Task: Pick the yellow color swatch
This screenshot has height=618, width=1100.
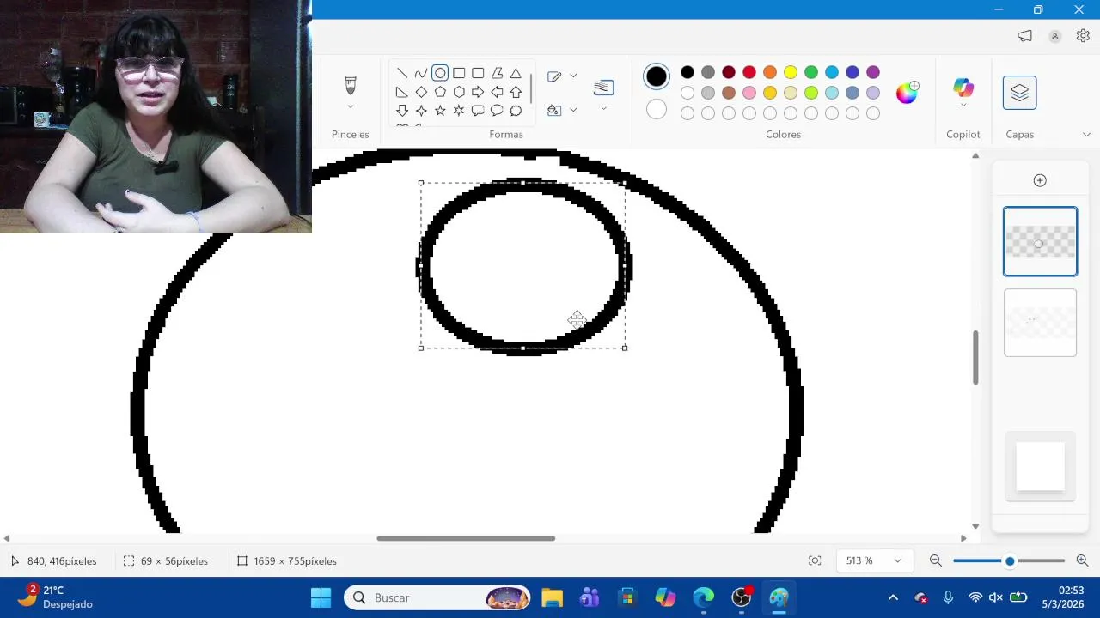Action: [791, 72]
